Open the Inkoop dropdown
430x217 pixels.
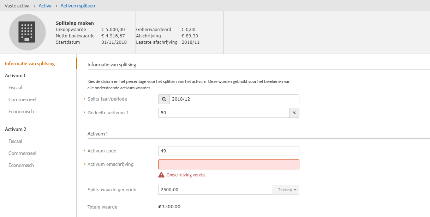click(x=285, y=190)
